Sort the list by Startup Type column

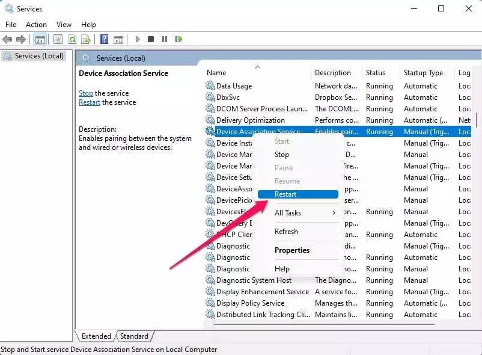(x=423, y=73)
